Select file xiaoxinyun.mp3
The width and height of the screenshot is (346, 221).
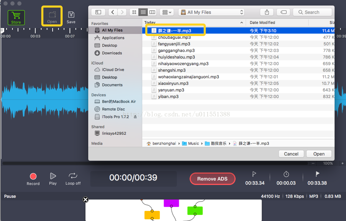point(238,83)
